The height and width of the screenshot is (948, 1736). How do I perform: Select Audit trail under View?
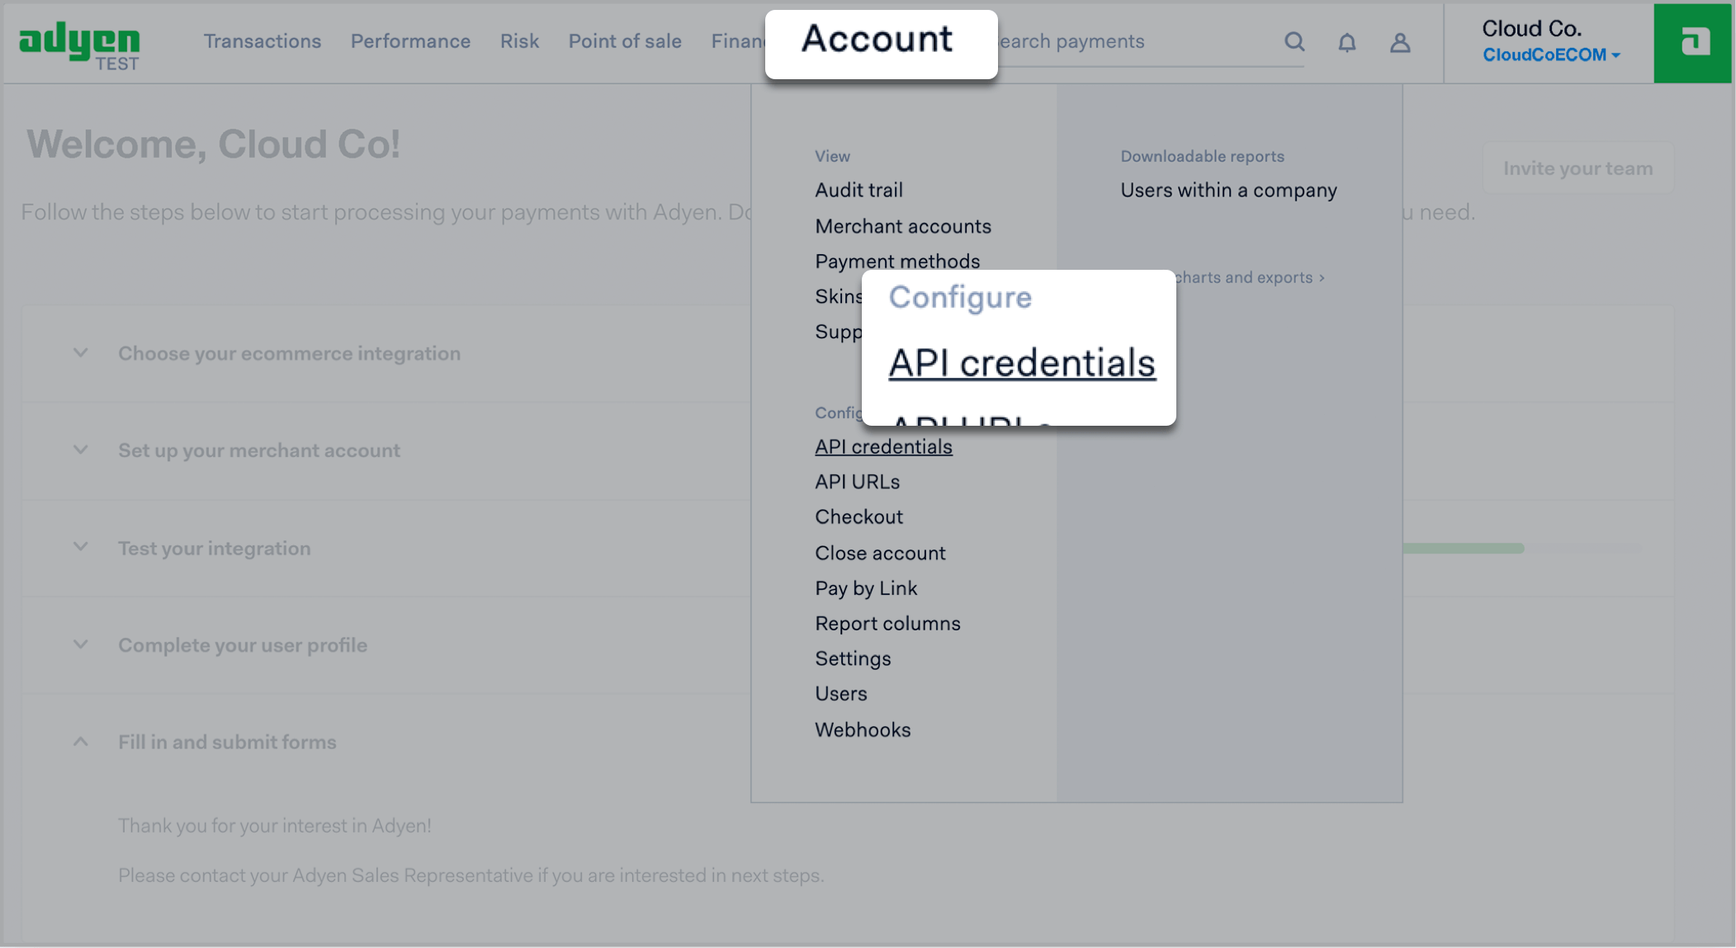coord(859,190)
